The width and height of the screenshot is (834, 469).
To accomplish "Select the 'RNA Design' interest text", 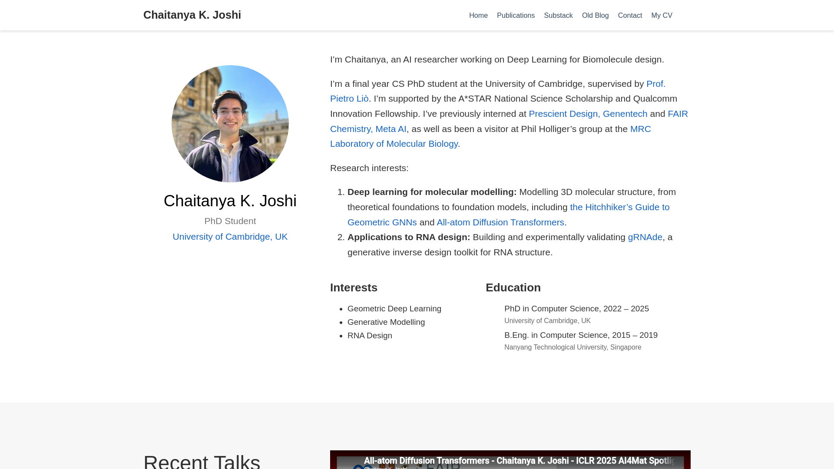I will (x=370, y=336).
